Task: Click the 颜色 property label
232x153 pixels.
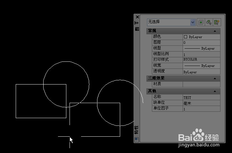Action: coord(157,36)
